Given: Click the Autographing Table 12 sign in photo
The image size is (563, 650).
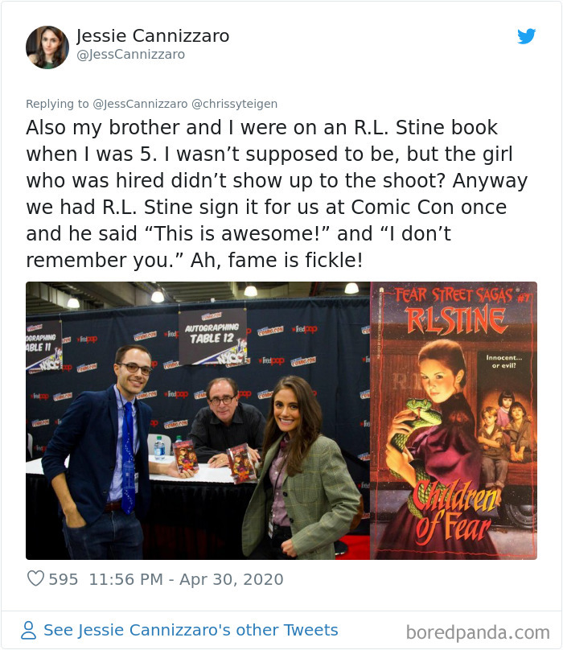Looking at the screenshot, I should tap(212, 336).
